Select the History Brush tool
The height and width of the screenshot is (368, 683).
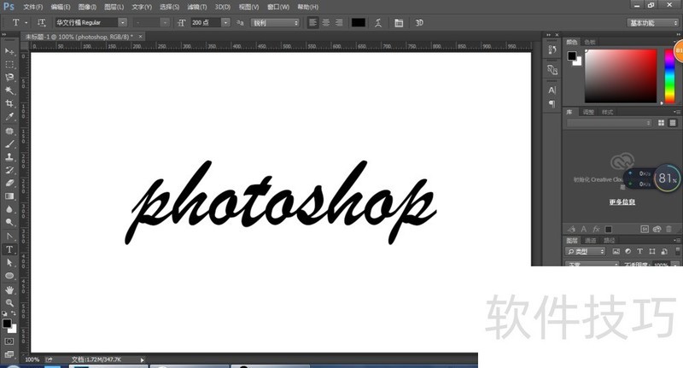(9, 170)
